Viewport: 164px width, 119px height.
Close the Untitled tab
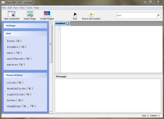(68, 24)
